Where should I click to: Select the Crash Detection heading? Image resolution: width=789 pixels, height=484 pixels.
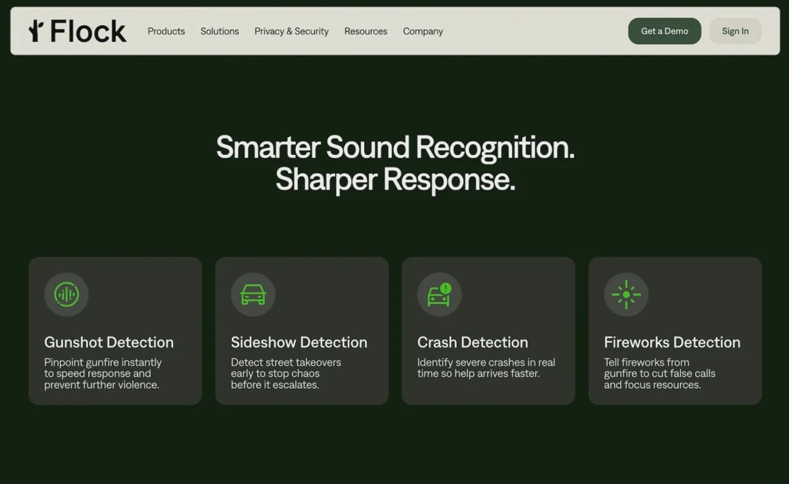[x=473, y=342]
